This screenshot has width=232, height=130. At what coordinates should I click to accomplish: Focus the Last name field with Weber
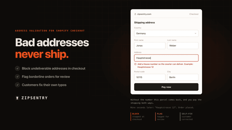183,46
